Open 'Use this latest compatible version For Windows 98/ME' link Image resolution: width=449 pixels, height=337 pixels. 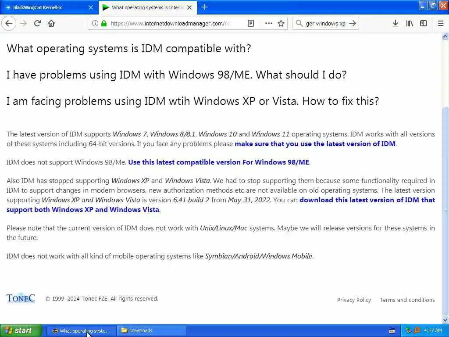(219, 162)
